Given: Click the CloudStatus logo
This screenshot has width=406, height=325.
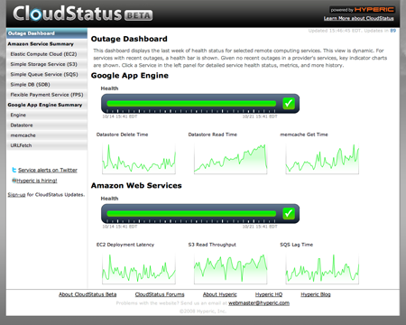Looking at the screenshot, I should pyautogui.click(x=83, y=14).
